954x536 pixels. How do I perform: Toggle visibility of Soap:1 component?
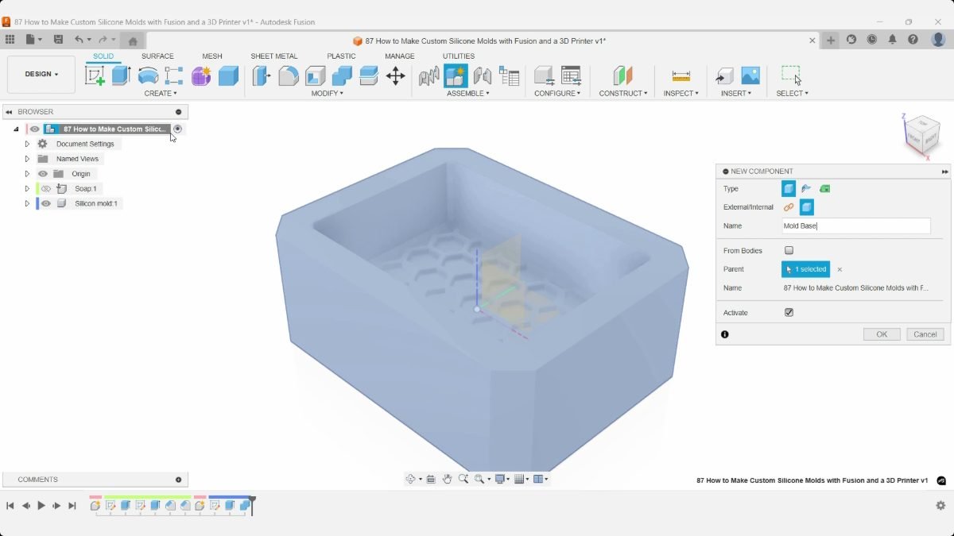pyautogui.click(x=46, y=189)
